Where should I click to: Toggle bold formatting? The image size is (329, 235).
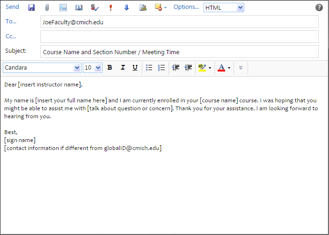[x=110, y=67]
